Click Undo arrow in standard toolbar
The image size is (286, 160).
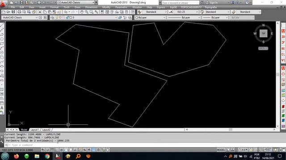[x=66, y=12]
